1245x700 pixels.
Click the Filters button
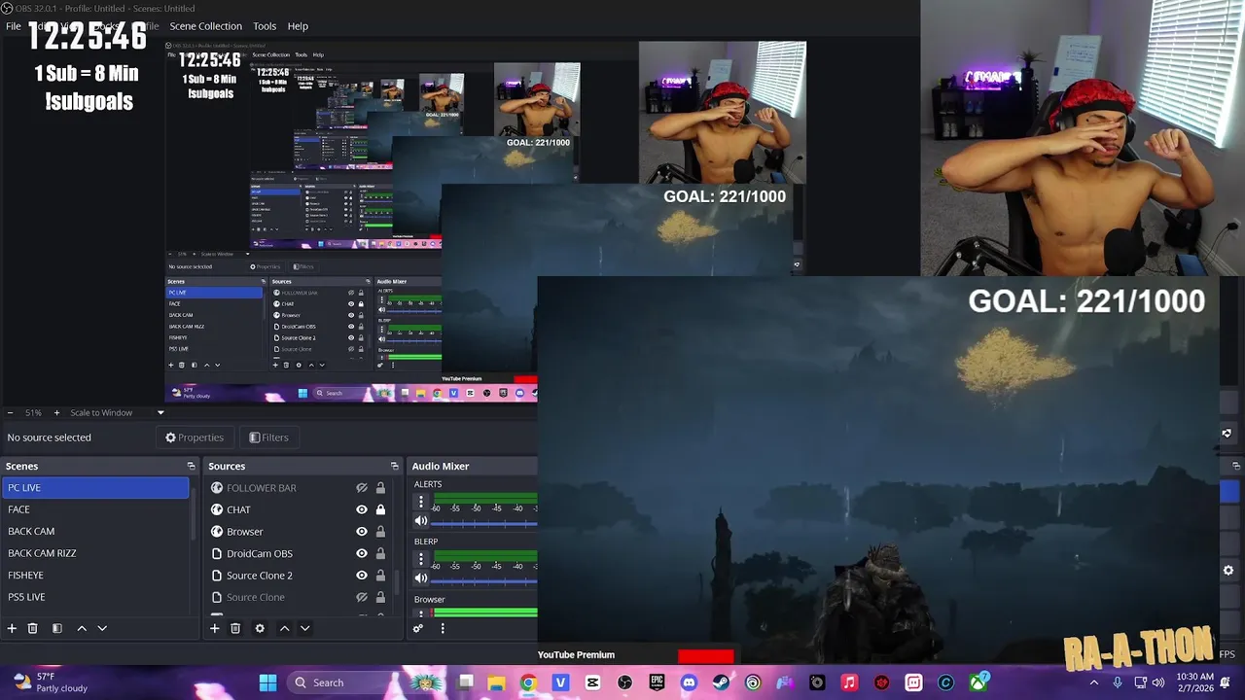pos(268,437)
